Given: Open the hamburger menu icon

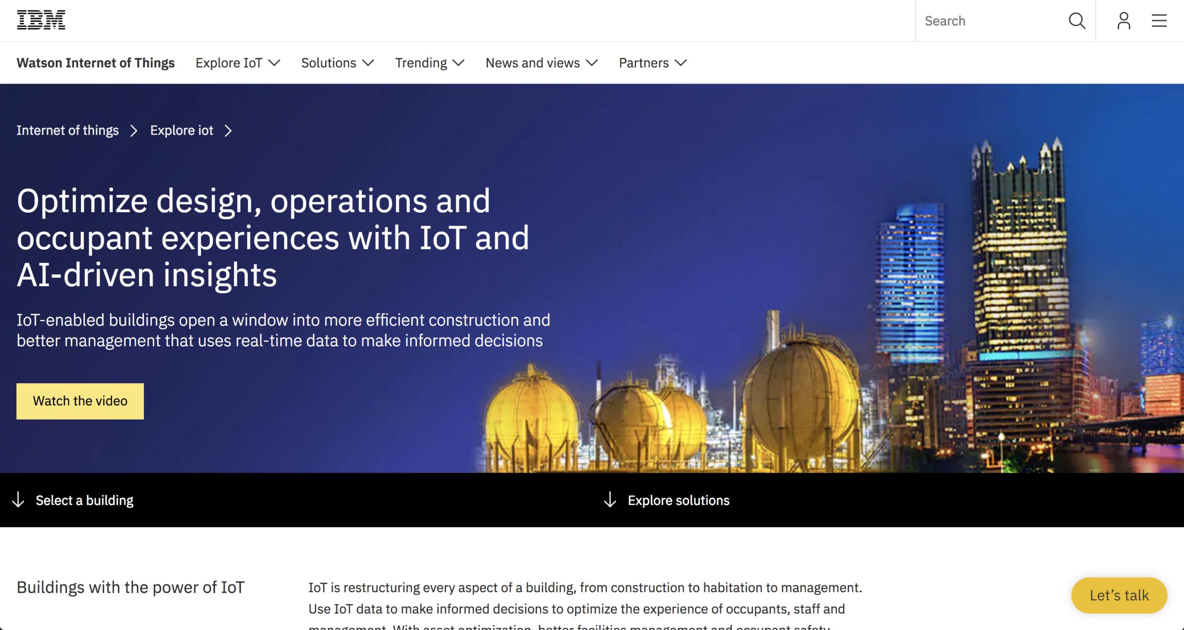Looking at the screenshot, I should pos(1159,21).
